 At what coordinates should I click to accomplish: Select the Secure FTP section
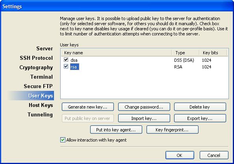(38, 86)
